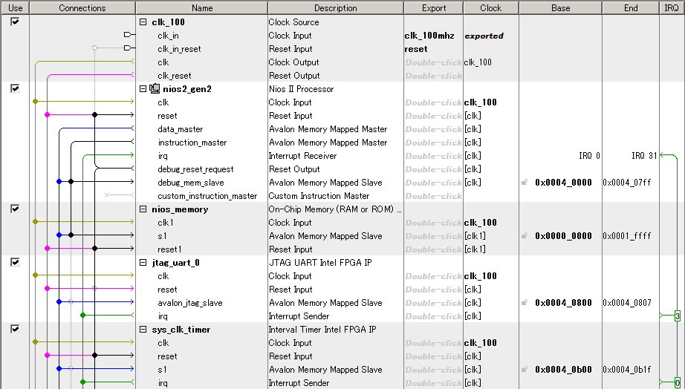
Task: Select base address 0x0004_0000 field
Action: tap(563, 183)
